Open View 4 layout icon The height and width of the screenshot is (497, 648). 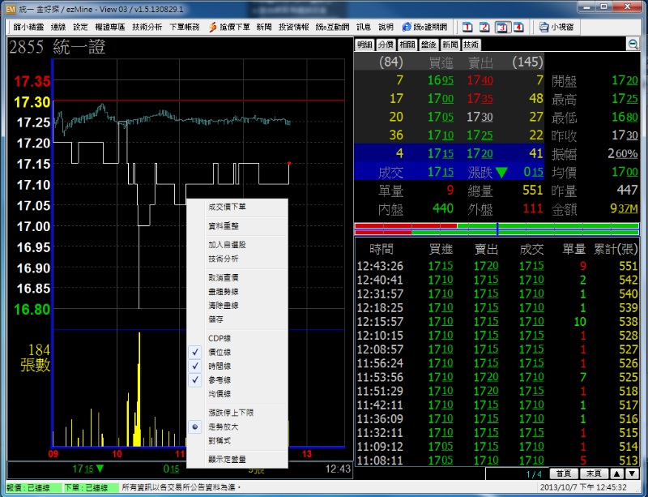[518, 27]
